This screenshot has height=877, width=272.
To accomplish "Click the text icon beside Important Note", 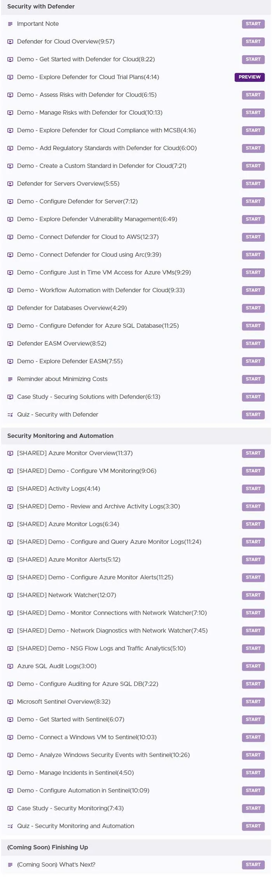I will (x=10, y=24).
